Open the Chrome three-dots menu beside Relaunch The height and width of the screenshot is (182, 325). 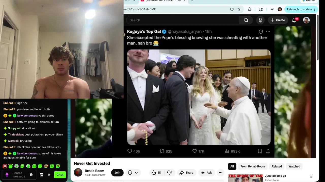click(x=315, y=9)
